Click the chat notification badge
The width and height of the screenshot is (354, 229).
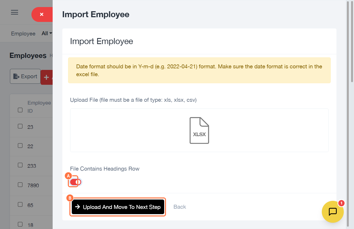click(341, 203)
